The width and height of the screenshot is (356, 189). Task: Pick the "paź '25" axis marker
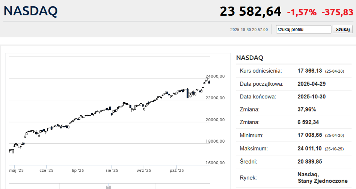[176, 170]
